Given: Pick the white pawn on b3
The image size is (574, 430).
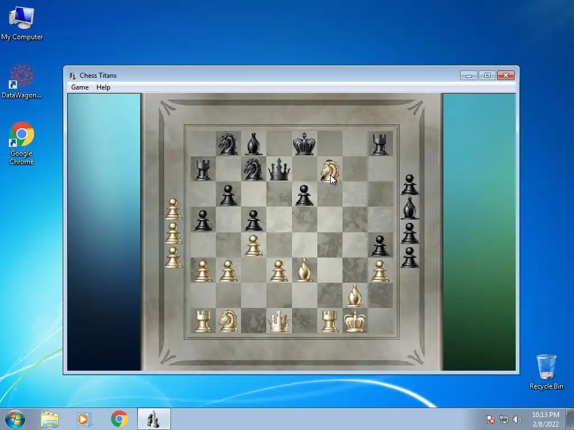Looking at the screenshot, I should coord(228,271).
